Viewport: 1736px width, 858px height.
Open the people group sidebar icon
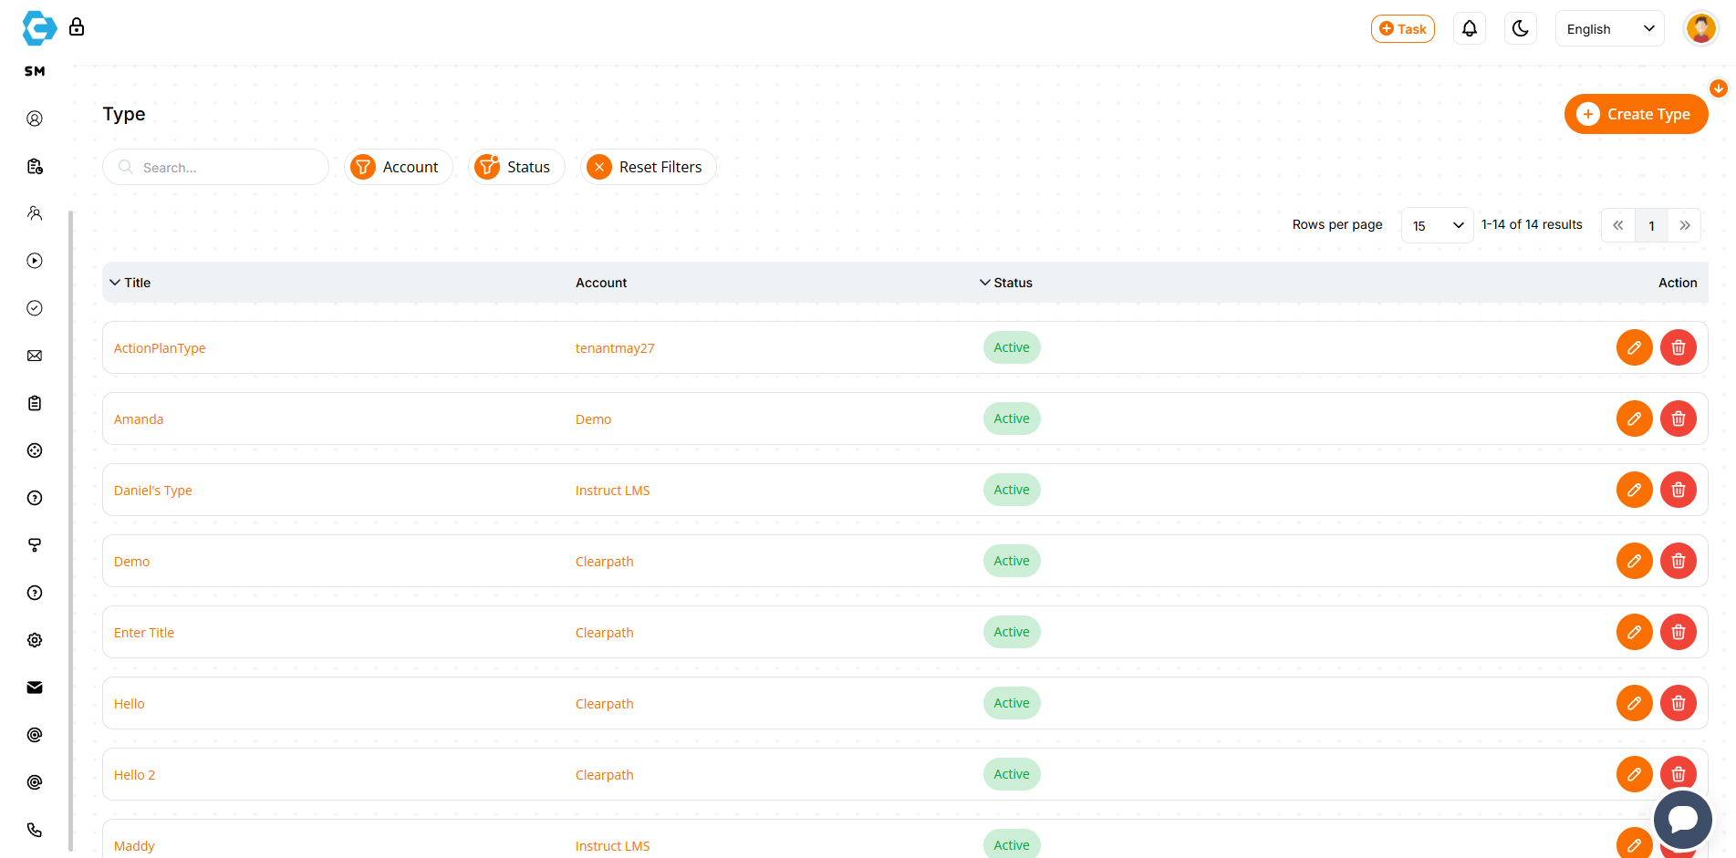pyautogui.click(x=35, y=213)
